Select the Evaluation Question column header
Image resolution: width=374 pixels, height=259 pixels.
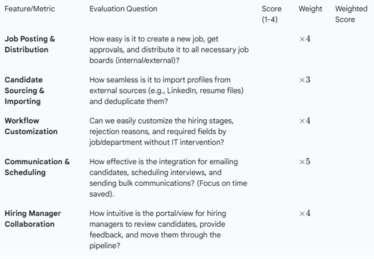tap(123, 9)
